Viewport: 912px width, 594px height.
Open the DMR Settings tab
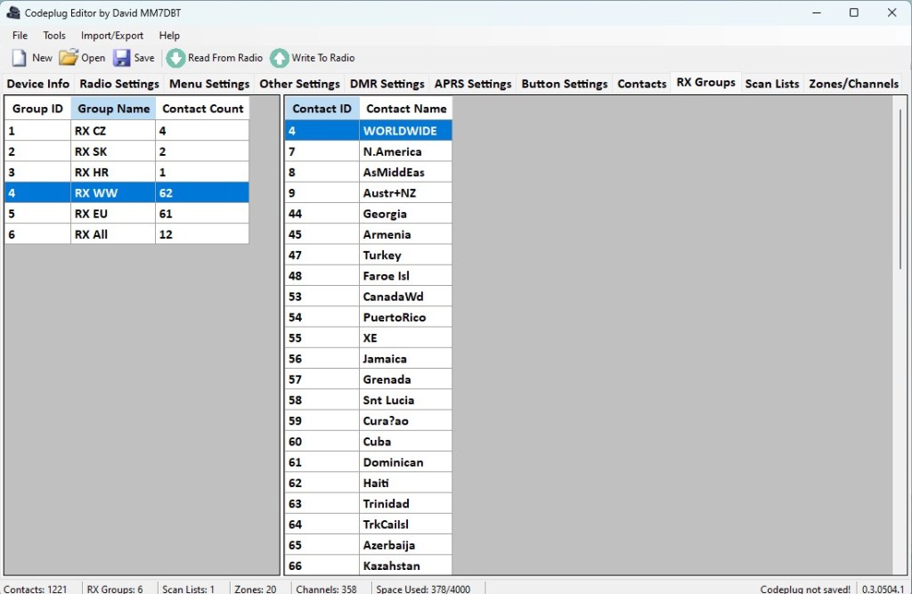pos(387,84)
